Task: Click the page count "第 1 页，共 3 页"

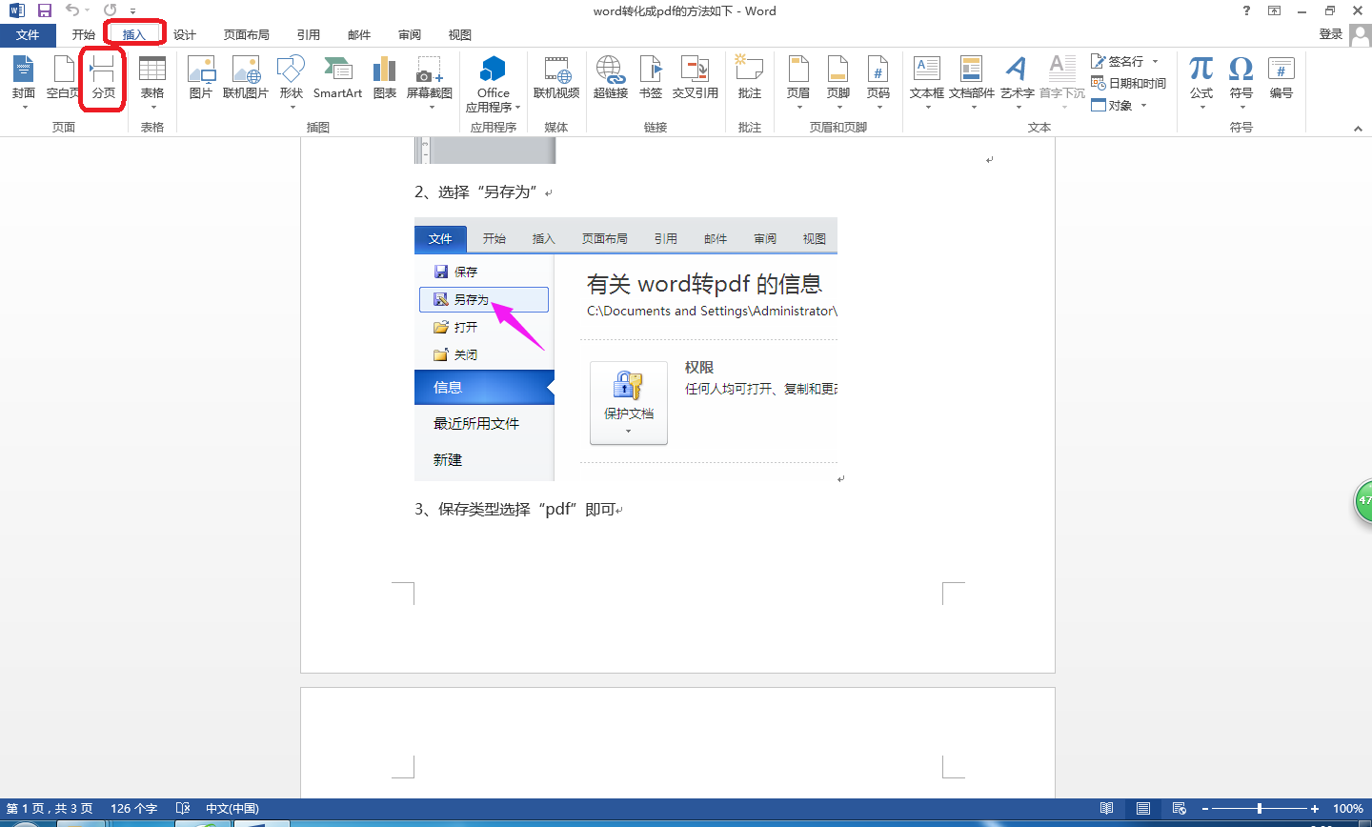Action: 50,809
